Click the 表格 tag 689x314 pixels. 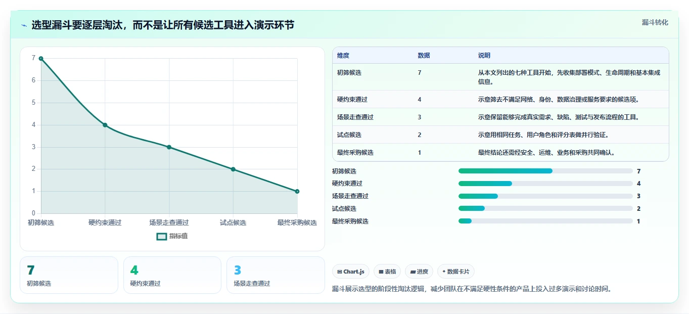click(x=387, y=272)
